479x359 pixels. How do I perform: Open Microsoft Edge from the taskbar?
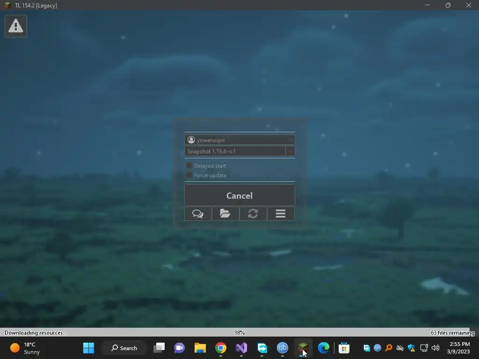click(324, 348)
